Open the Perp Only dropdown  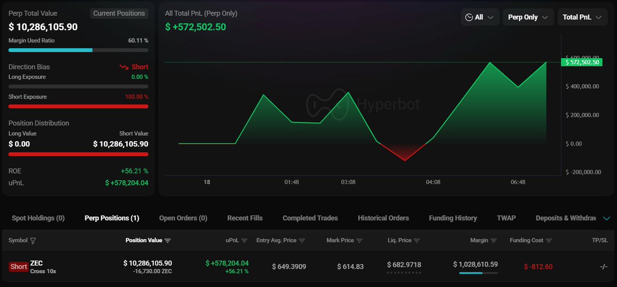[x=528, y=17]
